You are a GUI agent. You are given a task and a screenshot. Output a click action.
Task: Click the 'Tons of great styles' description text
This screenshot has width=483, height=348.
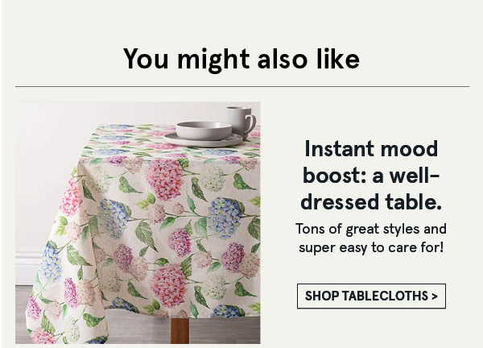[x=371, y=238]
